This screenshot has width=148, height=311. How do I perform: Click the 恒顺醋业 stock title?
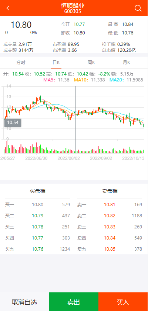point(73,6)
